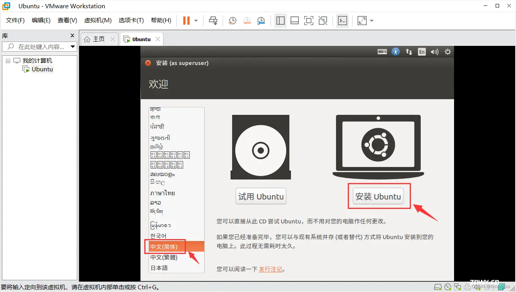Open the accessibility menu in Ubuntu panel
Screen dimensions: 516x292
click(396, 52)
